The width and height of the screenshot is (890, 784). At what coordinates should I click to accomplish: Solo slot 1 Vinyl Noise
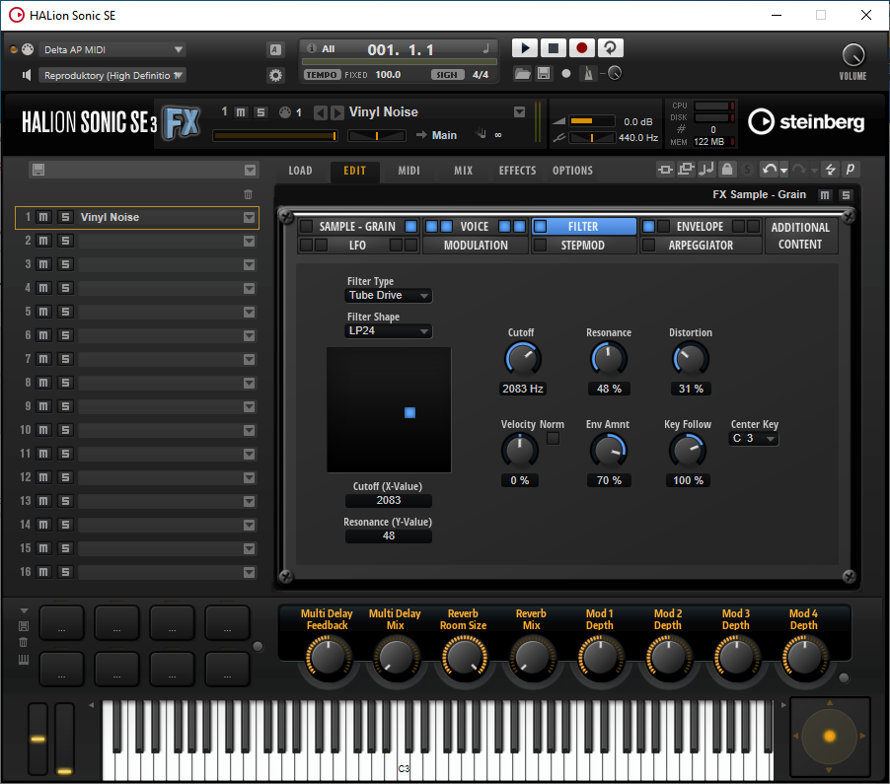point(65,217)
